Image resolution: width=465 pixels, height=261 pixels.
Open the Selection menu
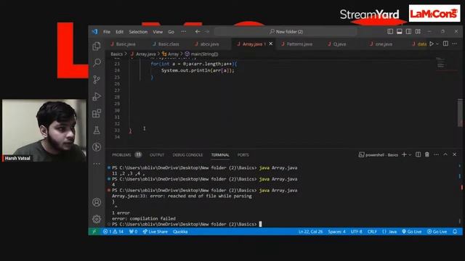138,32
